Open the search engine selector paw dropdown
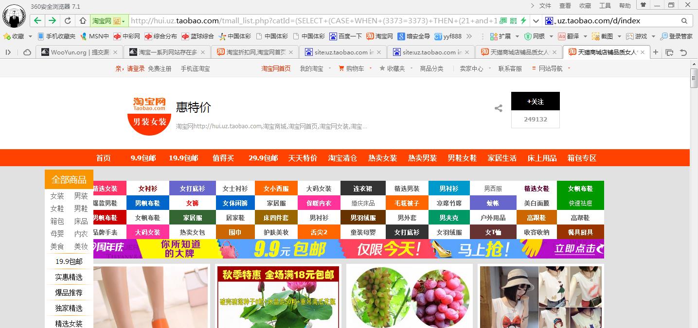Image resolution: width=698 pixels, height=328 pixels. click(551, 21)
